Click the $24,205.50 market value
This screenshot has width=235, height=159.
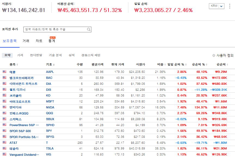point(137,72)
